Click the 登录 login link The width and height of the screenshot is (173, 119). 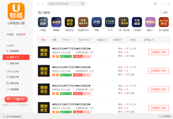(23, 34)
